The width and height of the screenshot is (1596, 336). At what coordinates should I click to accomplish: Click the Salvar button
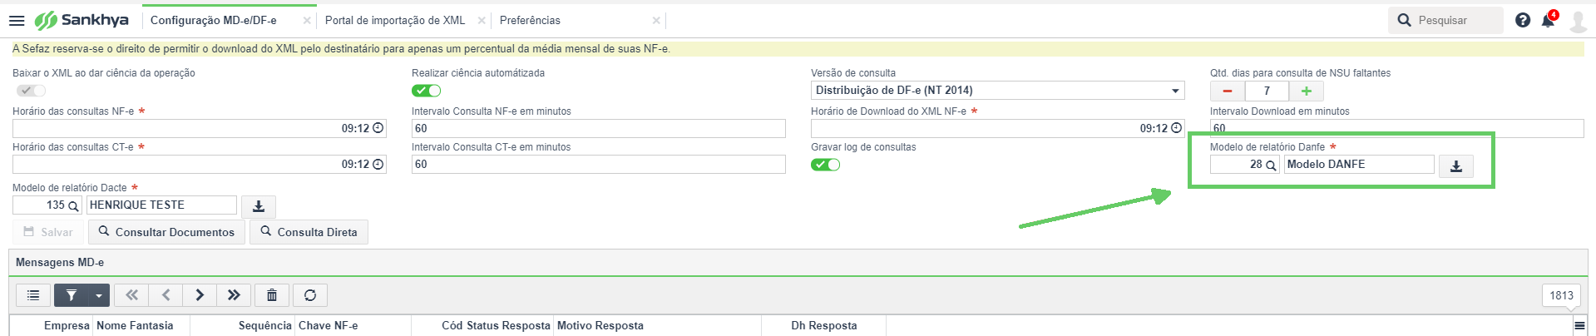[48, 232]
